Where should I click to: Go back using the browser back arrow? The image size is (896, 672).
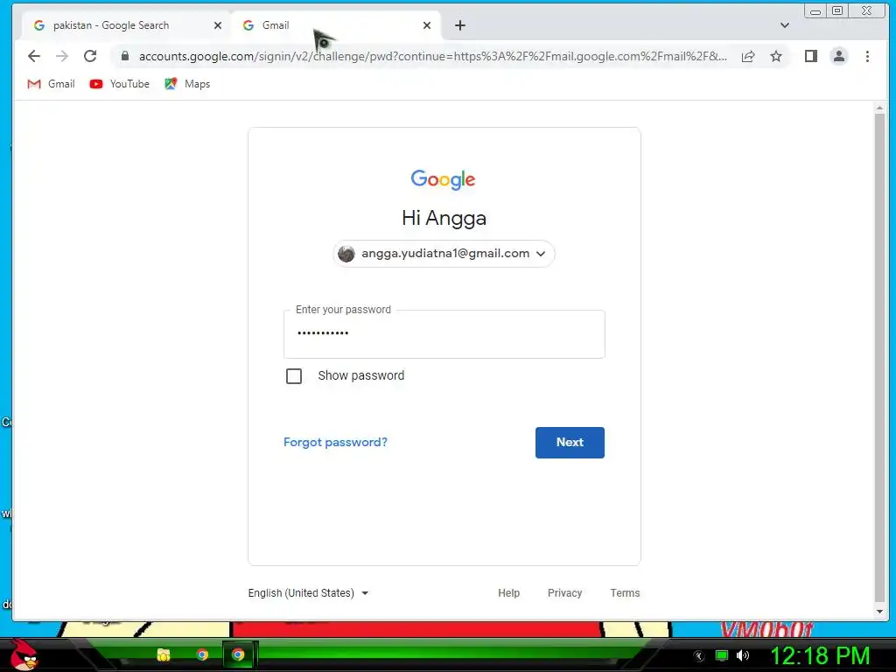(34, 56)
